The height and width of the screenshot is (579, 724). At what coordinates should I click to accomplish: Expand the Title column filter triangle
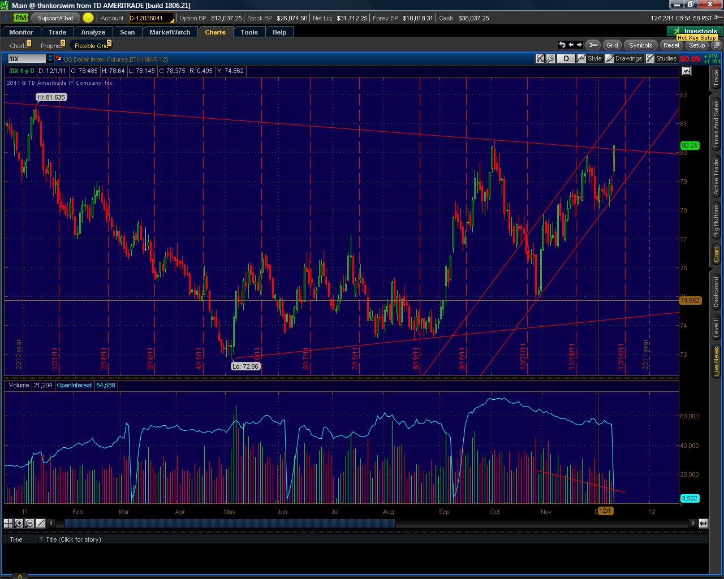click(x=41, y=539)
